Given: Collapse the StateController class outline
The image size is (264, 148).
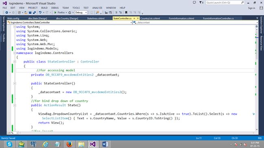Looking at the screenshot, I should click(15, 62).
